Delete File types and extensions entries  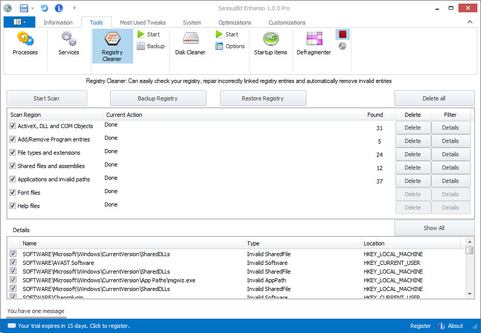[x=413, y=154]
